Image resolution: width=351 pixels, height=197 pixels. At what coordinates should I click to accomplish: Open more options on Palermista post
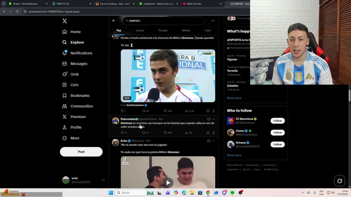coord(214,119)
